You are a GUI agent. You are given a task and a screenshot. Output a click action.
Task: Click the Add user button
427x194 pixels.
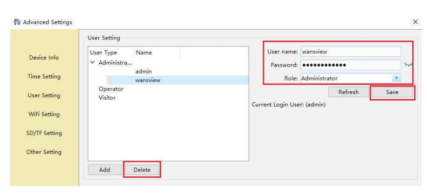(x=105, y=170)
